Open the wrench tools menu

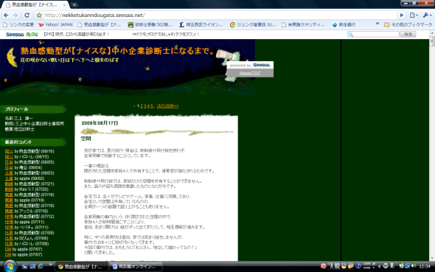point(427,15)
